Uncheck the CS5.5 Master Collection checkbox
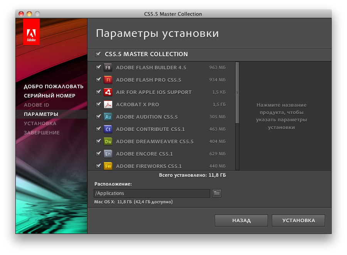The width and height of the screenshot is (347, 255). 98,54
